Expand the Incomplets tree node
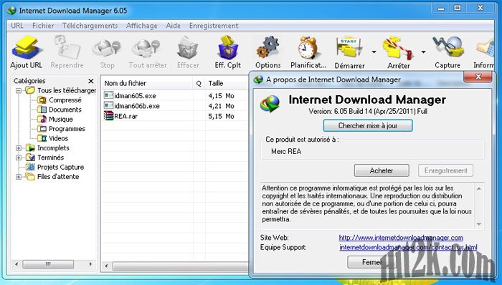This screenshot has height=285, width=502. click(x=19, y=148)
